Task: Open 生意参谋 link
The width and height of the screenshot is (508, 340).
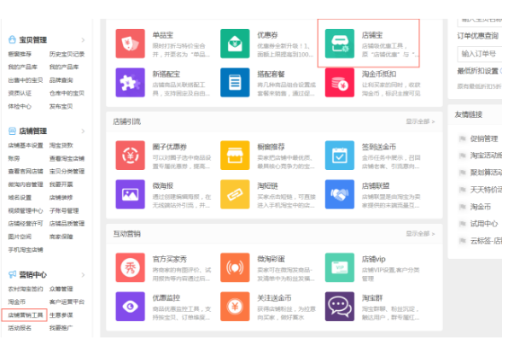Action: tap(61, 315)
